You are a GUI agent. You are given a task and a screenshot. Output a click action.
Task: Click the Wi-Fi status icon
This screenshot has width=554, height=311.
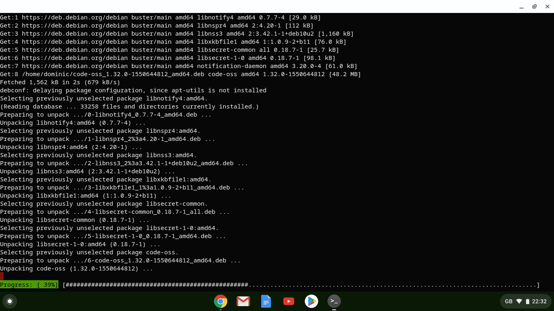(x=520, y=301)
